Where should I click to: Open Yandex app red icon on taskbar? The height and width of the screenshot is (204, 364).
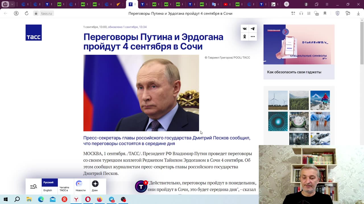tap(65, 199)
